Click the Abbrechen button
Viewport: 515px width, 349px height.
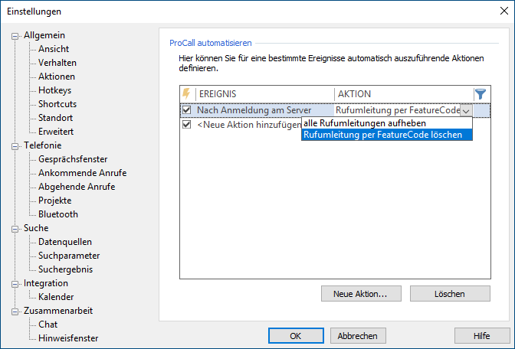point(358,336)
